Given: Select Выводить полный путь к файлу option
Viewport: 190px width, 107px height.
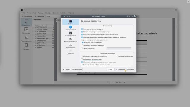Looking at the screenshot, I should pyautogui.click(x=83, y=45).
